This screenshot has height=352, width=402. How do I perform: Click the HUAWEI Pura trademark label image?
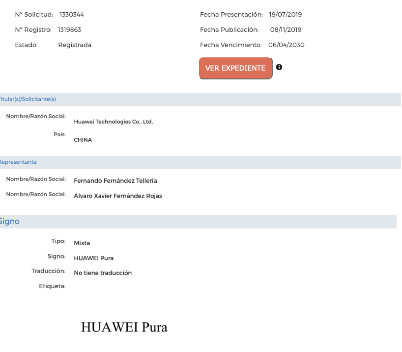[124, 327]
